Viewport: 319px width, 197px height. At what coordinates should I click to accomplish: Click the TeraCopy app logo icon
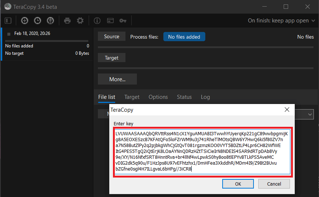point(8,7)
